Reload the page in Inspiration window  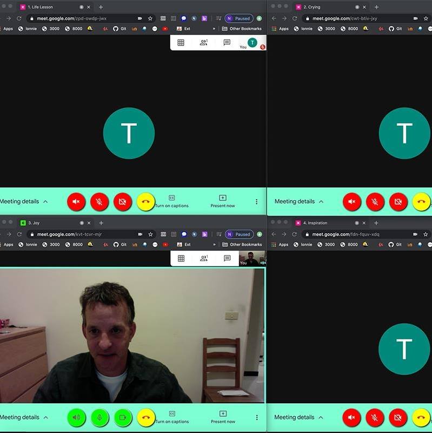coord(294,234)
